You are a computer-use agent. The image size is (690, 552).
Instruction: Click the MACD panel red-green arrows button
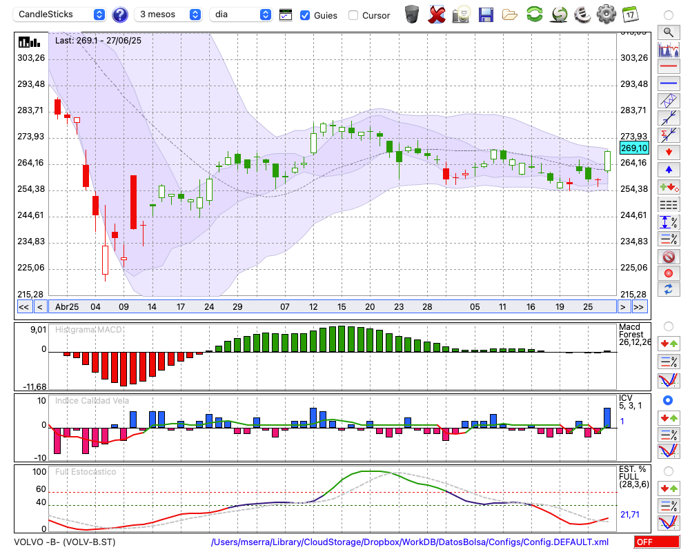(669, 344)
